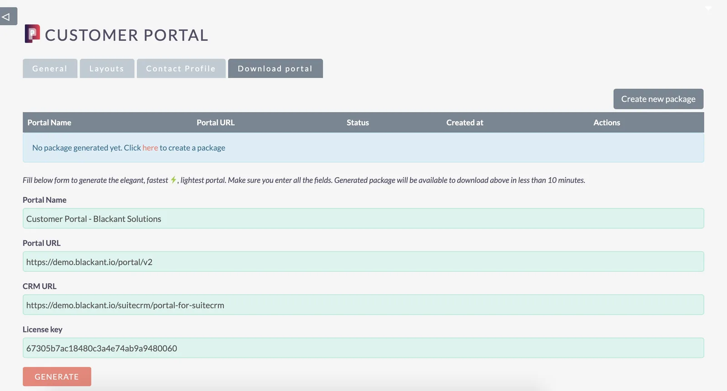
Task: Select the CRM URL input field
Action: (x=363, y=305)
